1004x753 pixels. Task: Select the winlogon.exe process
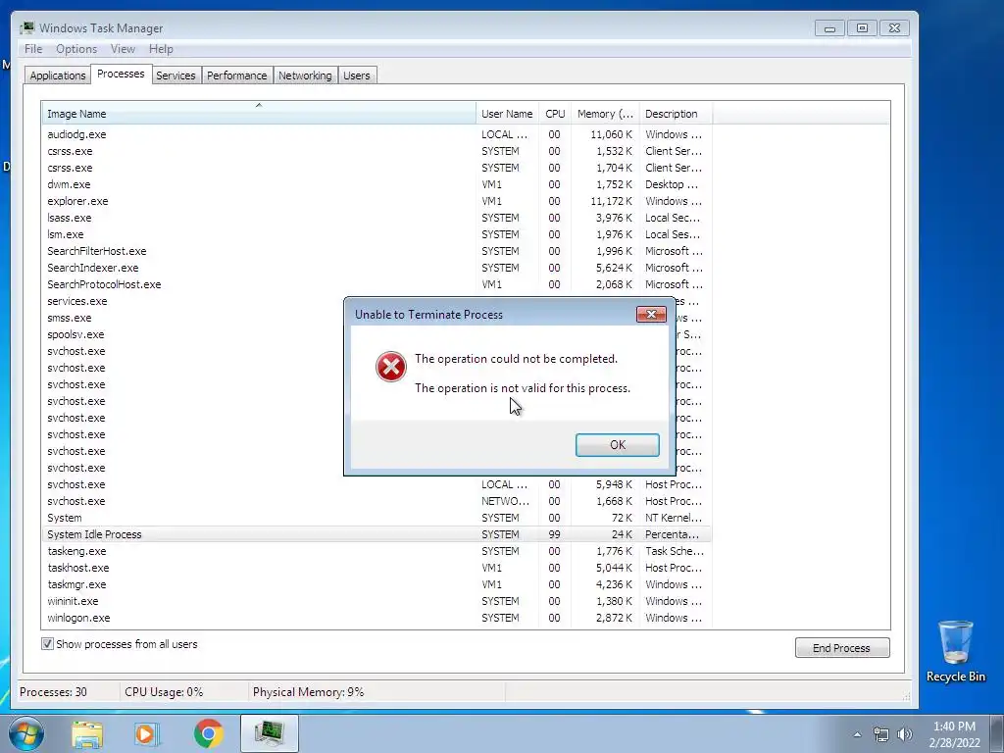pos(376,618)
